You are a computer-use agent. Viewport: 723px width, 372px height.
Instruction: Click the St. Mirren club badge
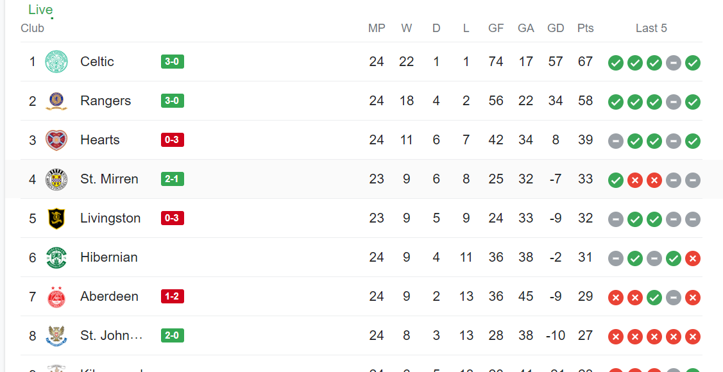[x=56, y=180]
